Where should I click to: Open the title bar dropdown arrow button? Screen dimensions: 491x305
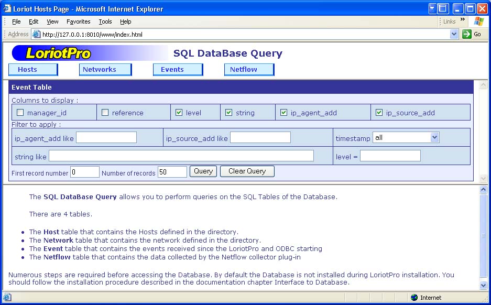click(x=432, y=8)
